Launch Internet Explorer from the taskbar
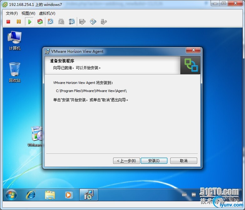 click(x=31, y=195)
